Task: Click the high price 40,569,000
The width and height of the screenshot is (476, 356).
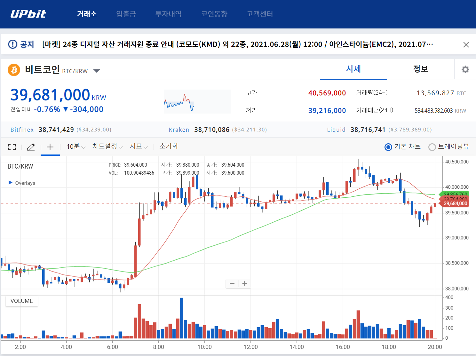Action: (327, 93)
